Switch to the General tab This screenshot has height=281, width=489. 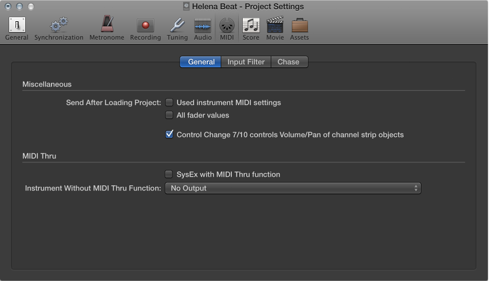(201, 62)
